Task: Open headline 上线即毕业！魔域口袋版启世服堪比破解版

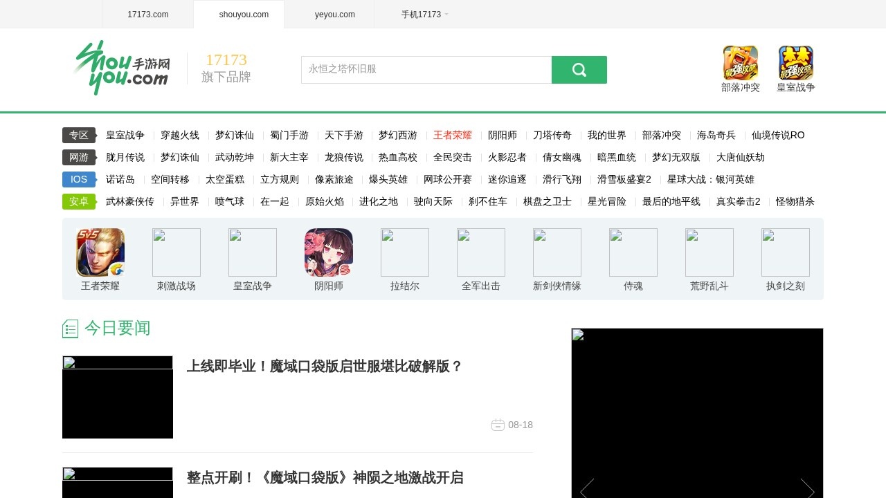Action: 325,367
